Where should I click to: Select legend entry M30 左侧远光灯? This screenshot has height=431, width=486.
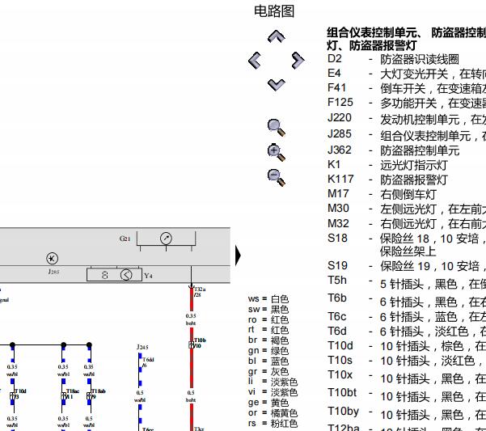coord(407,209)
